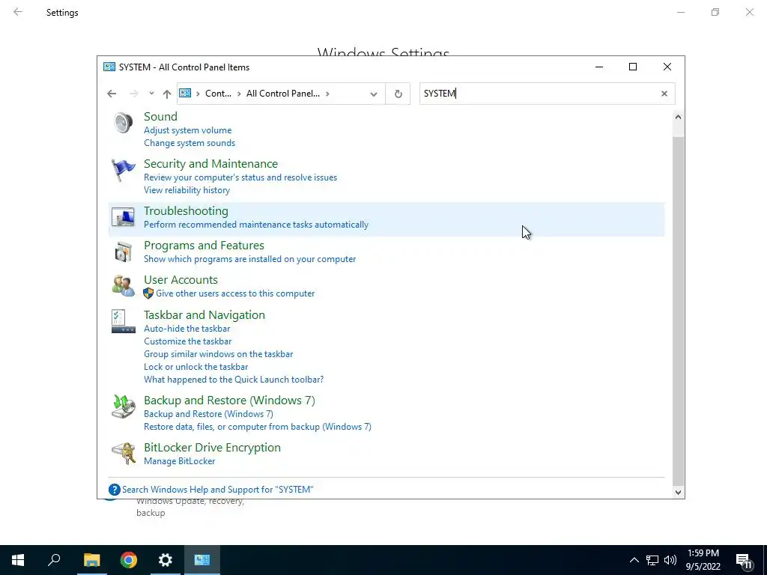Open recent locations dropdown arrow
The height and width of the screenshot is (575, 767).
(151, 94)
